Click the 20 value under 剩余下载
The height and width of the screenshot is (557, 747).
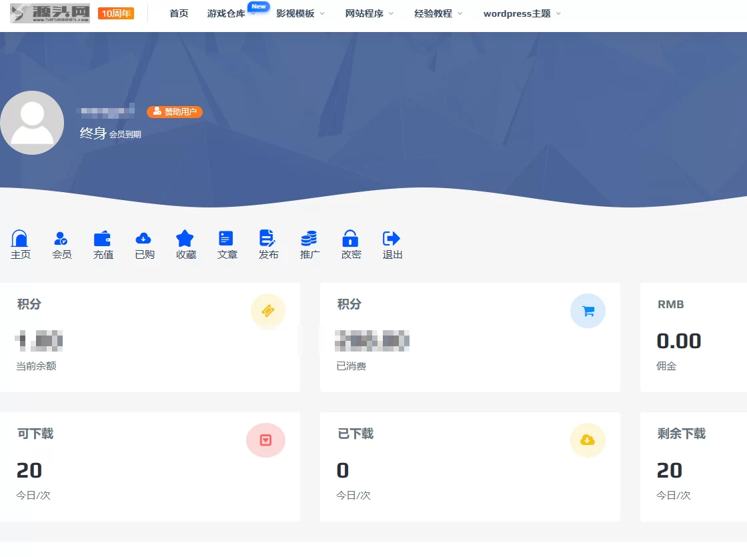click(670, 470)
